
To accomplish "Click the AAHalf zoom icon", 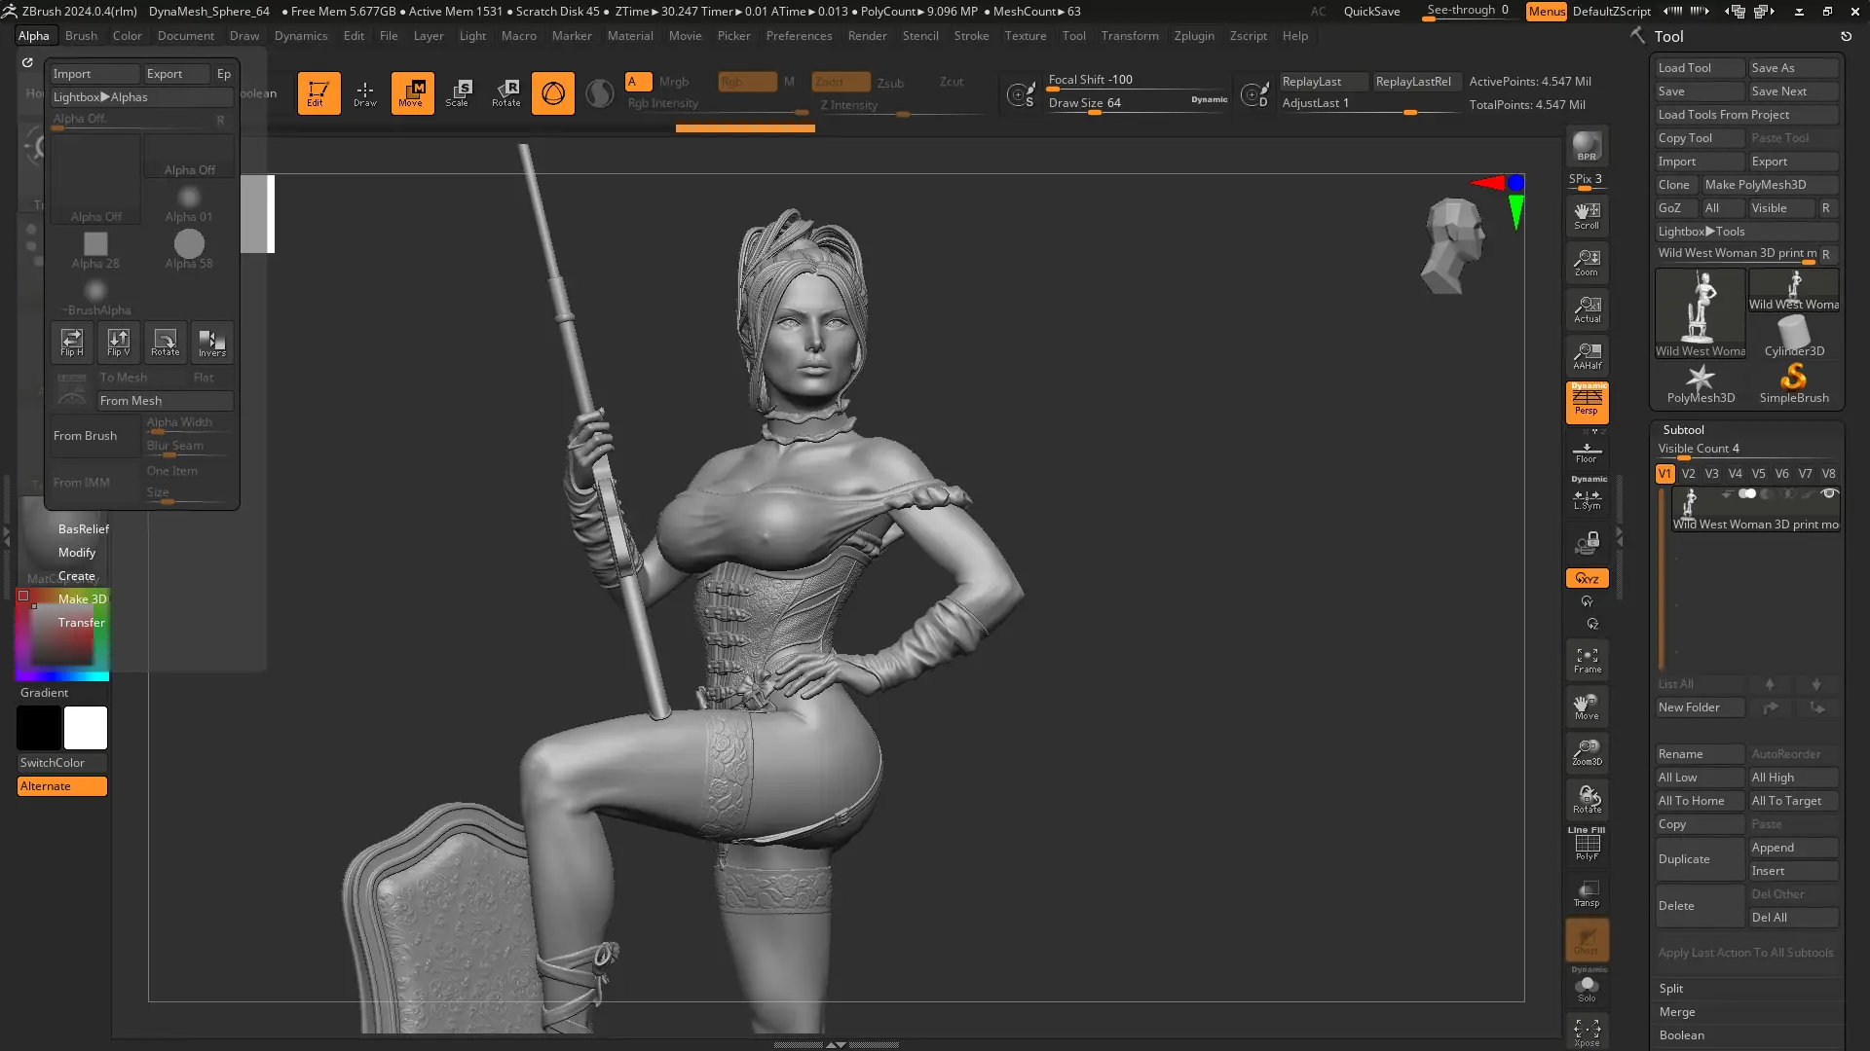I will pos(1587,355).
